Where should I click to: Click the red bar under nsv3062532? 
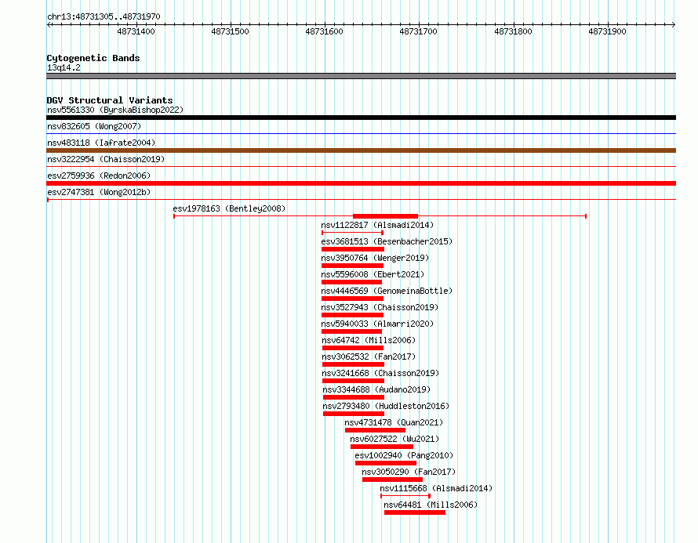353,364
